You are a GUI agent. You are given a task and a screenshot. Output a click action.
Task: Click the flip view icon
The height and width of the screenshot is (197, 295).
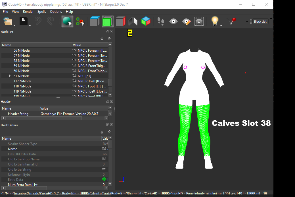133,21
